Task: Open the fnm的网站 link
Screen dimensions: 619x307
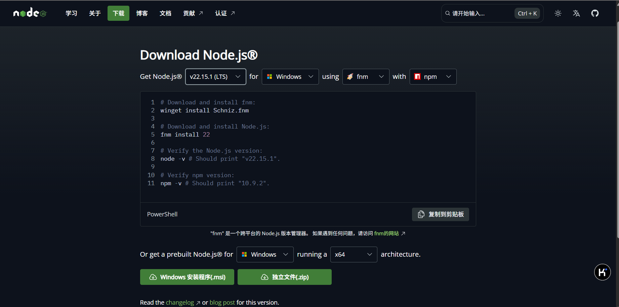Action: 389,234
